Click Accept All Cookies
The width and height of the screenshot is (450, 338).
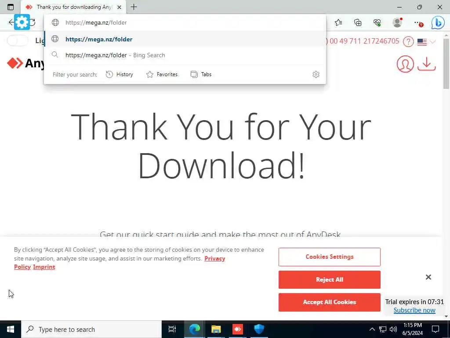click(330, 302)
